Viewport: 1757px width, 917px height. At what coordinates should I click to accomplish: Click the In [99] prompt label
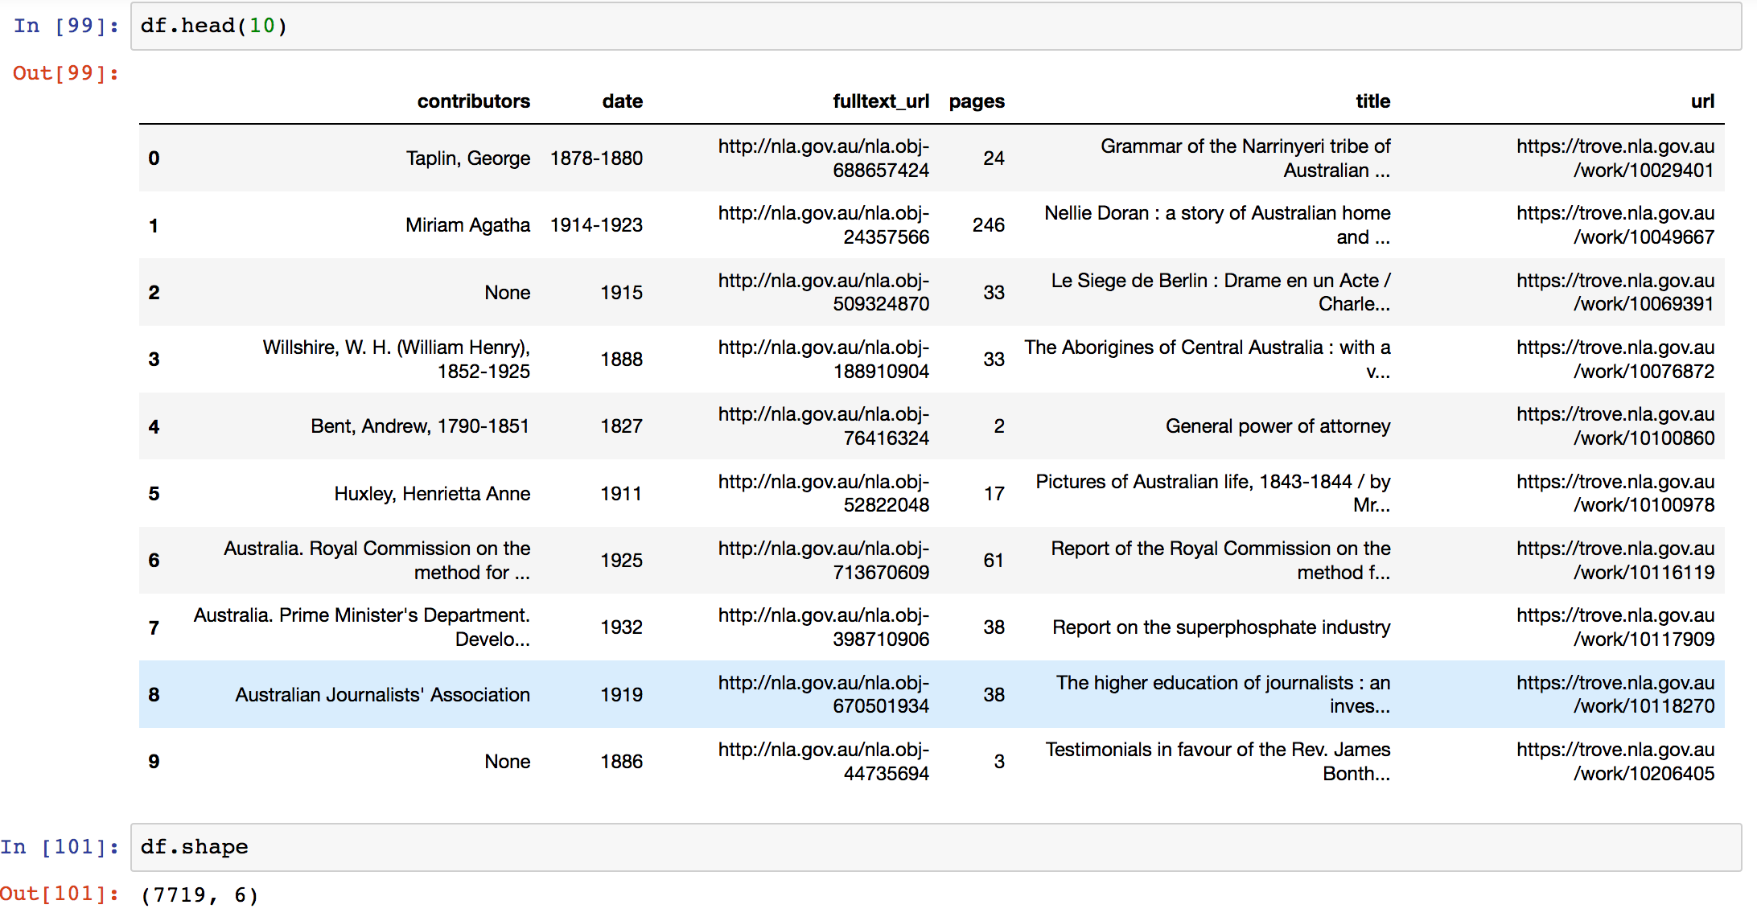click(x=66, y=26)
